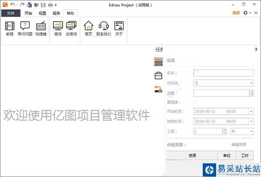The height and width of the screenshot is (177, 261).
Task: Open 联系我们 contact us headset icon
Action: [x=104, y=26]
